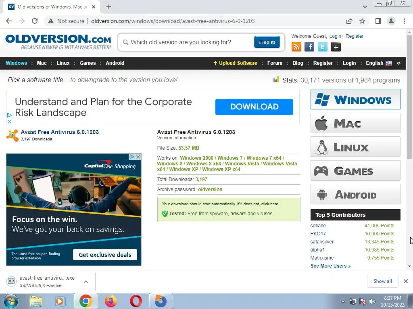Select Android in the navigation bar
Screen dimensions: 413x309
pos(115,63)
